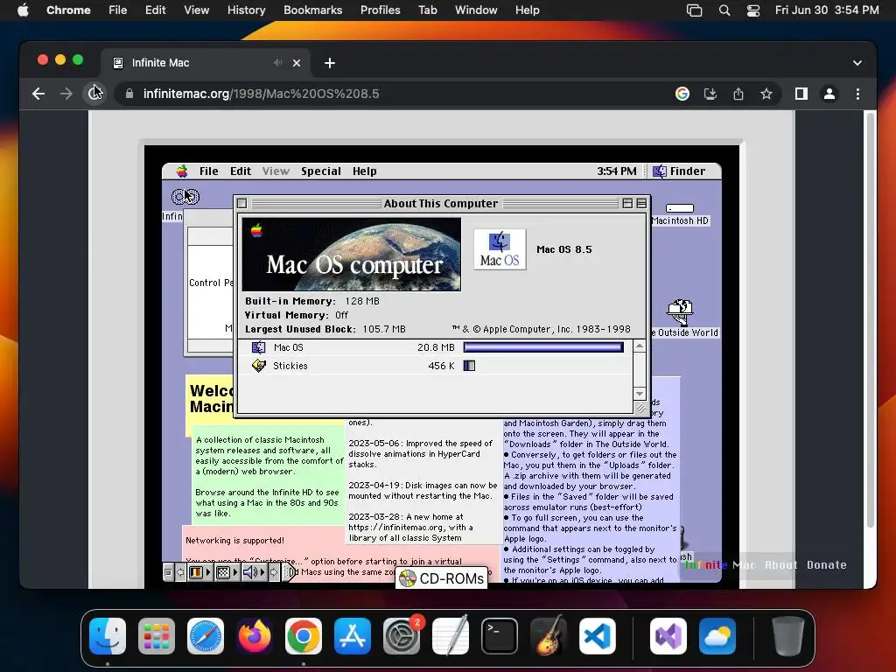Open macOS Control Center
Image resolution: width=896 pixels, height=672 pixels.
[753, 10]
